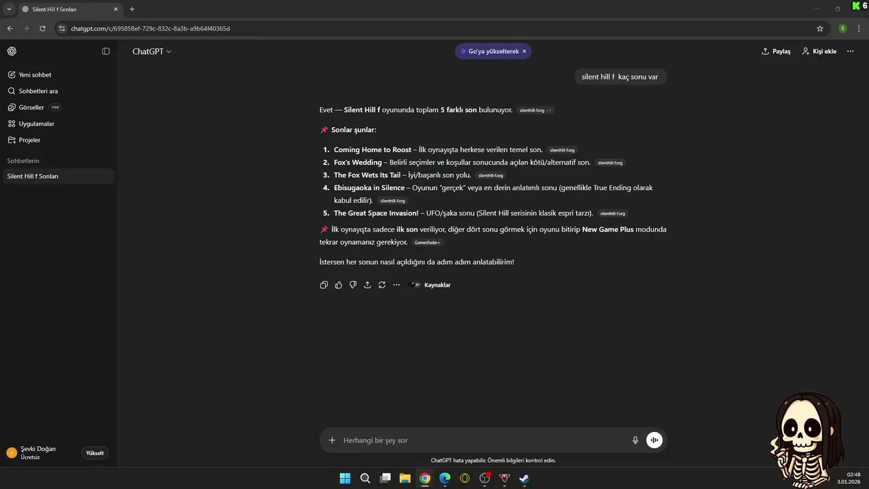Image resolution: width=869 pixels, height=489 pixels.
Task: Click the ChatGPT logo in sidebar
Action: tap(12, 51)
